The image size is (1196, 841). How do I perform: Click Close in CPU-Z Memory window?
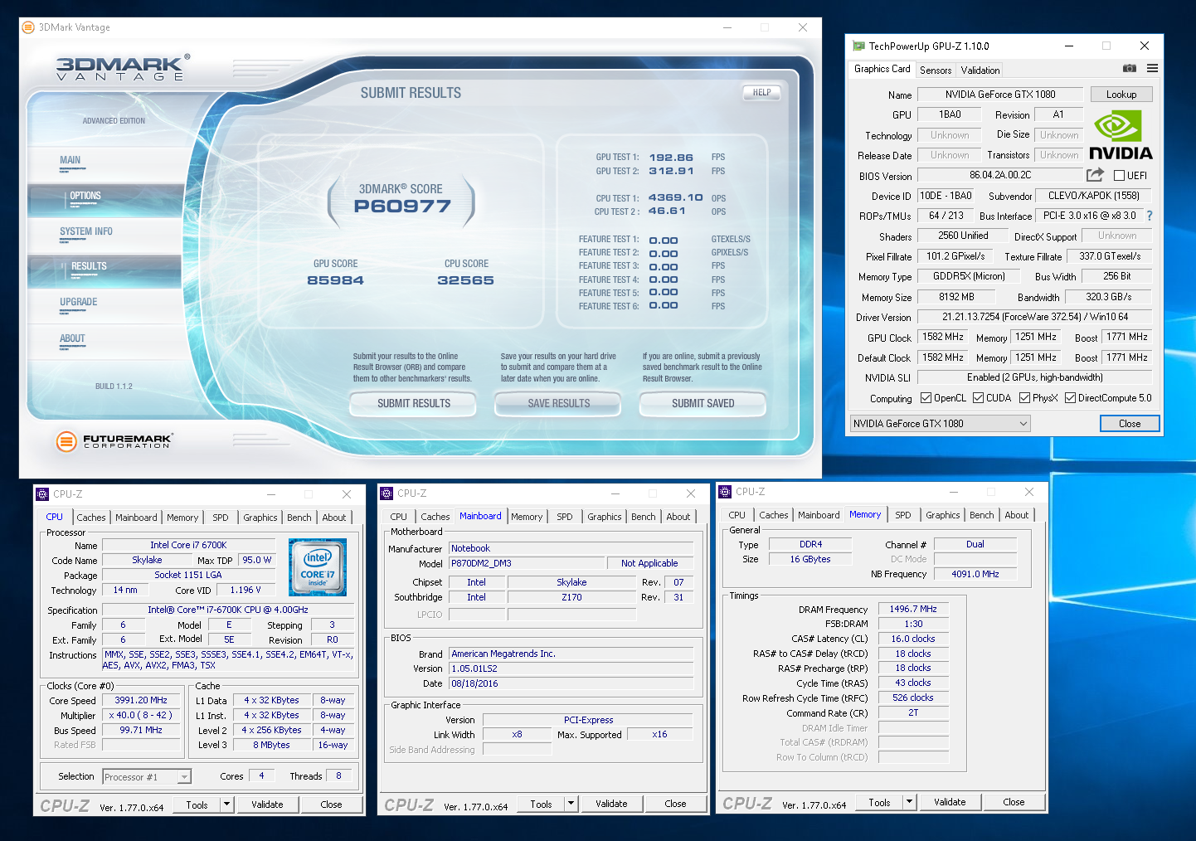(x=1014, y=802)
